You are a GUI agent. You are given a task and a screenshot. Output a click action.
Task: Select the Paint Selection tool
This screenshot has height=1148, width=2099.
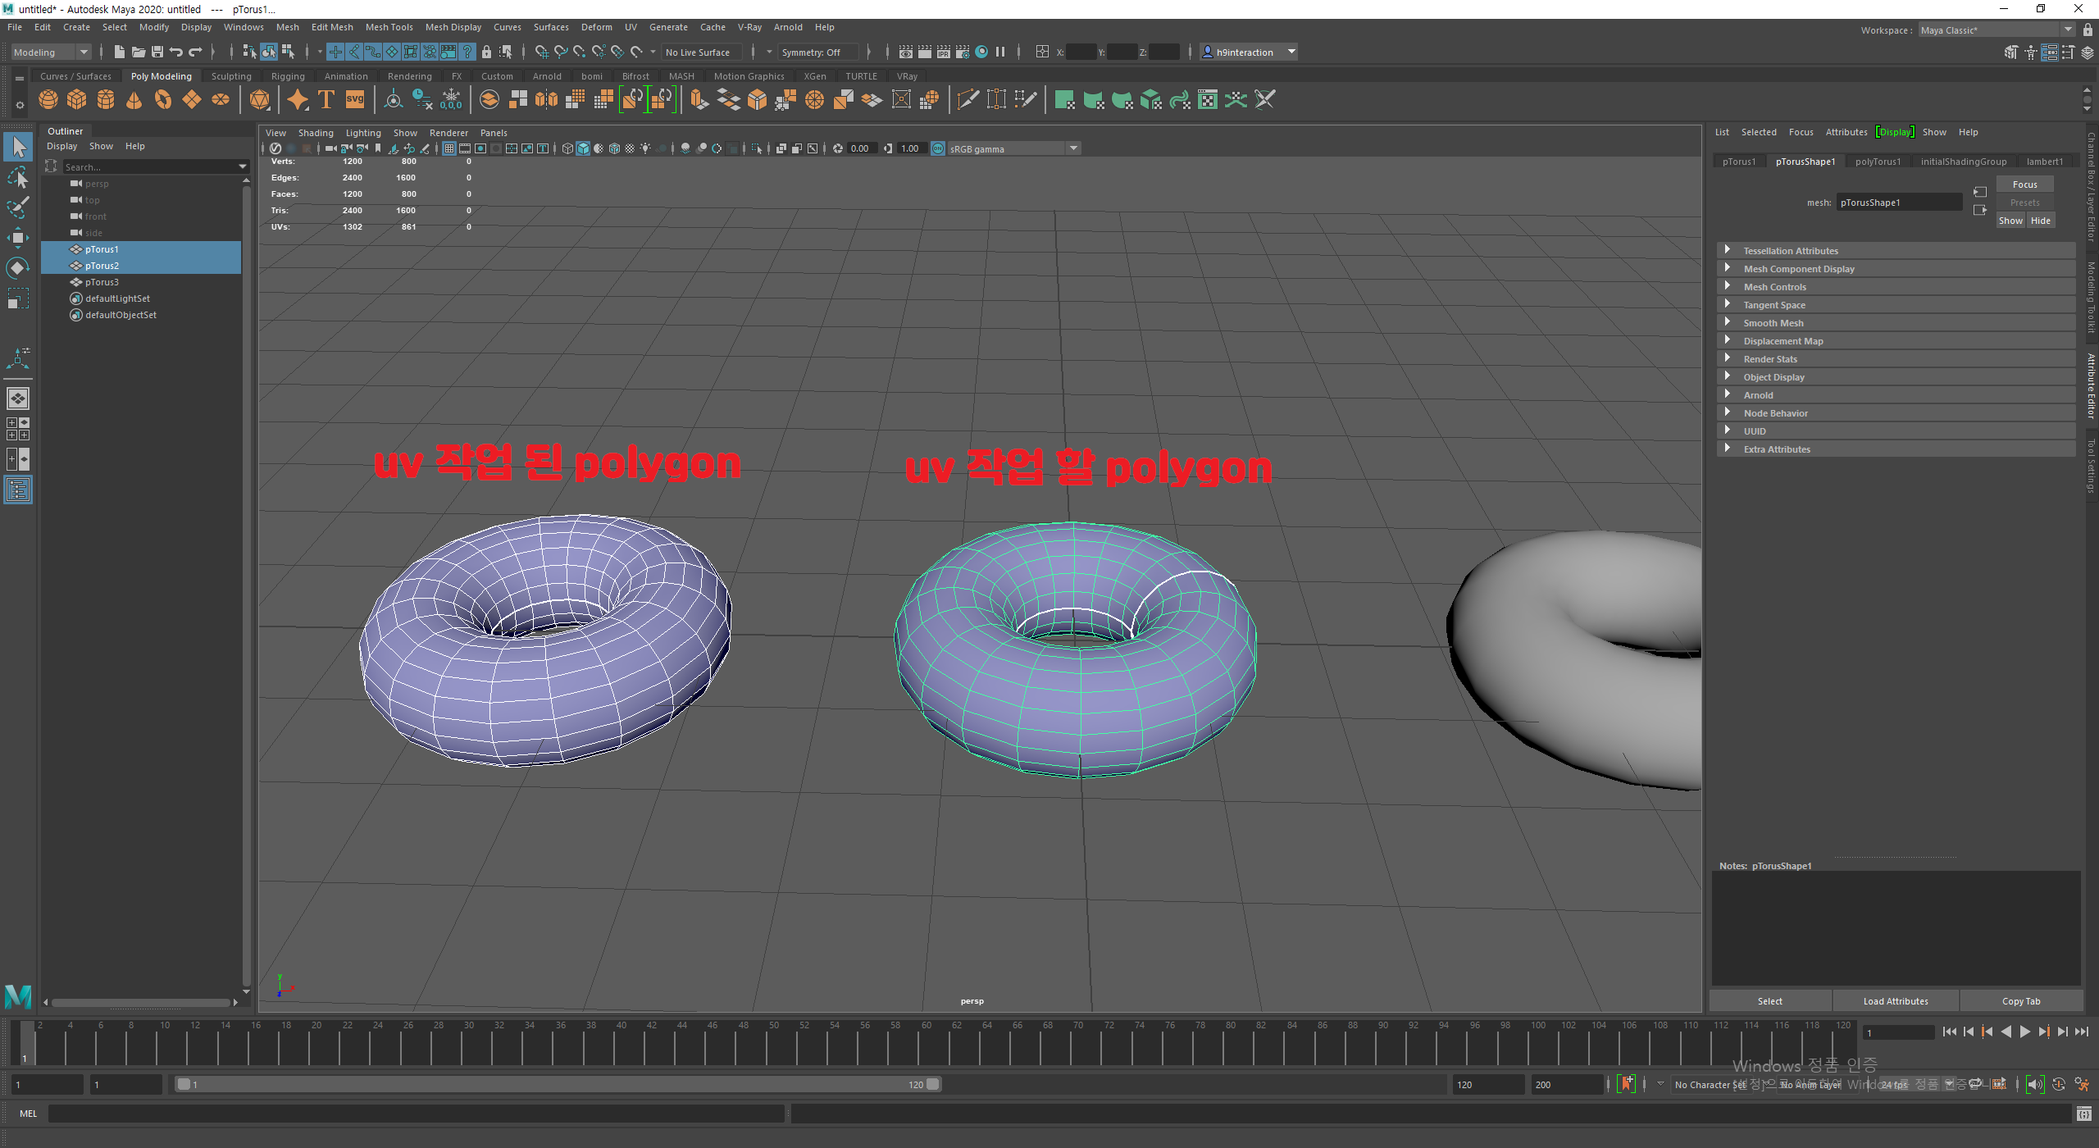pyautogui.click(x=18, y=207)
